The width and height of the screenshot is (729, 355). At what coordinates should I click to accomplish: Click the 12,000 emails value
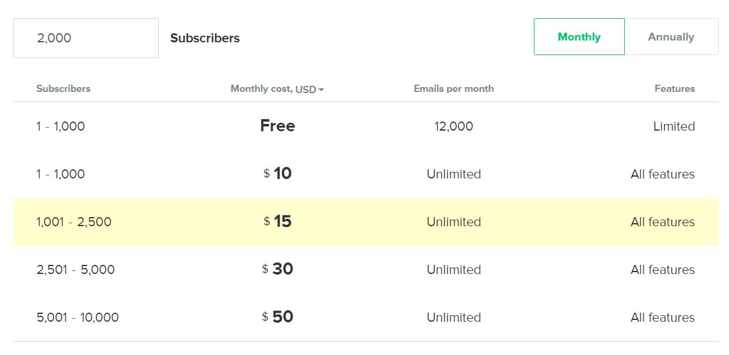pos(454,126)
